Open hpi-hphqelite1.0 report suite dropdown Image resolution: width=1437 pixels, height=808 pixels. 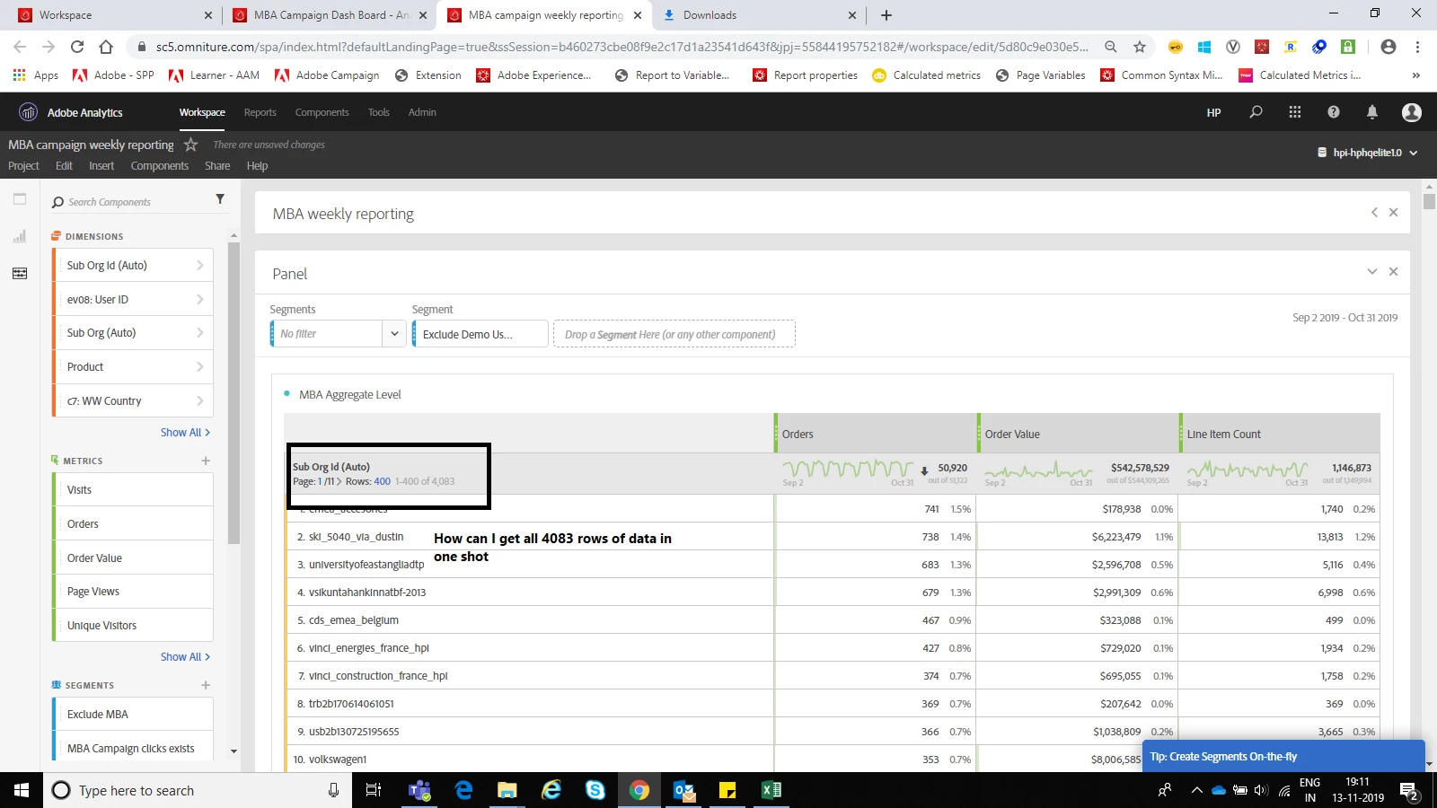(x=1368, y=153)
